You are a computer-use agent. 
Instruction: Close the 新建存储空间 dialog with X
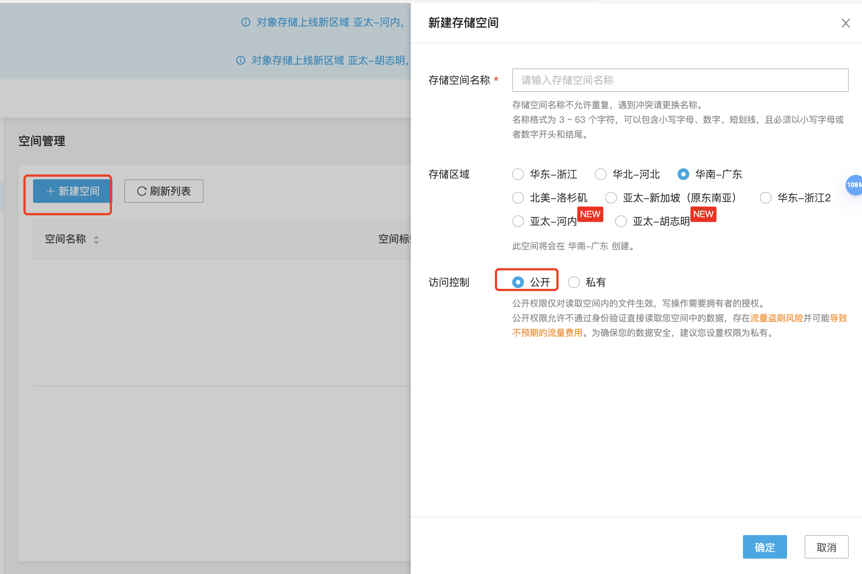pos(845,23)
